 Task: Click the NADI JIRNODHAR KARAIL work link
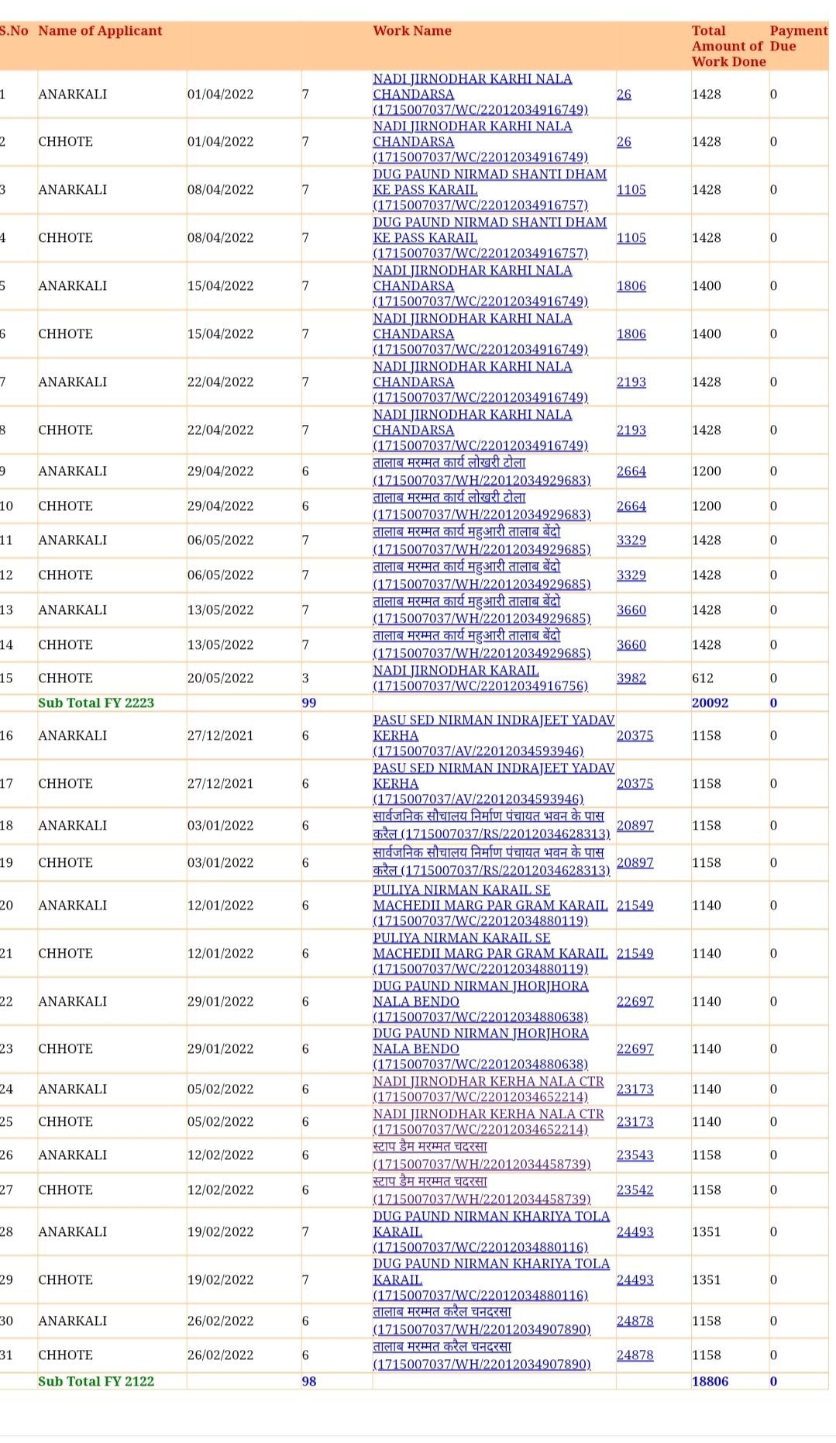pyautogui.click(x=456, y=671)
